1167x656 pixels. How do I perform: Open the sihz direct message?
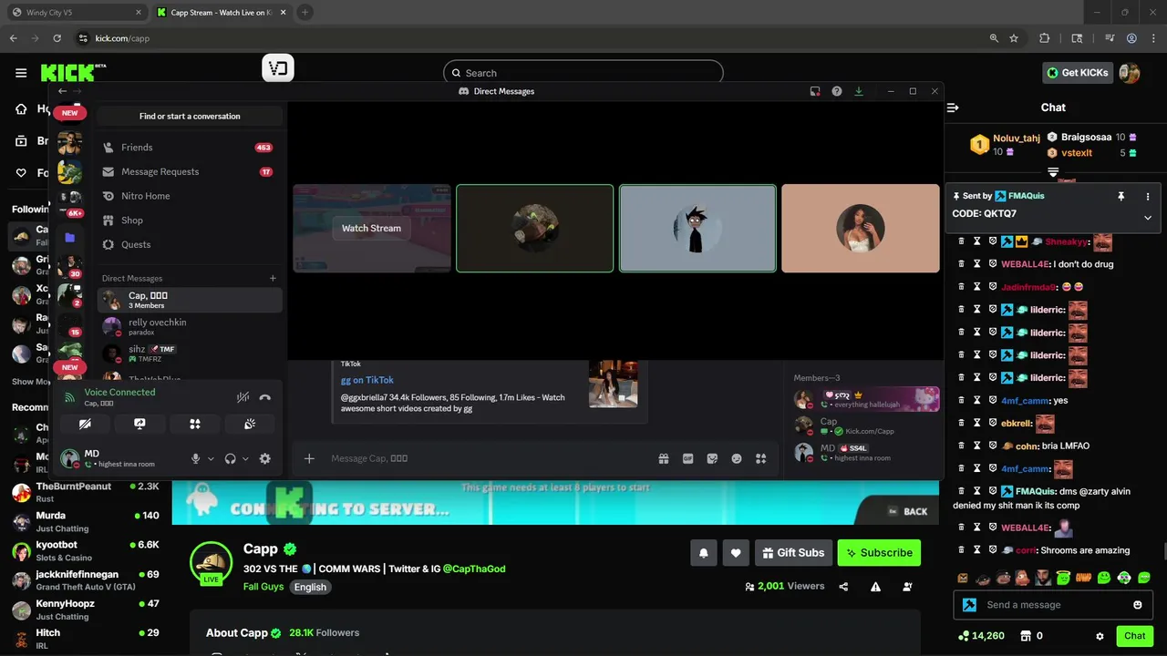pyautogui.click(x=190, y=354)
